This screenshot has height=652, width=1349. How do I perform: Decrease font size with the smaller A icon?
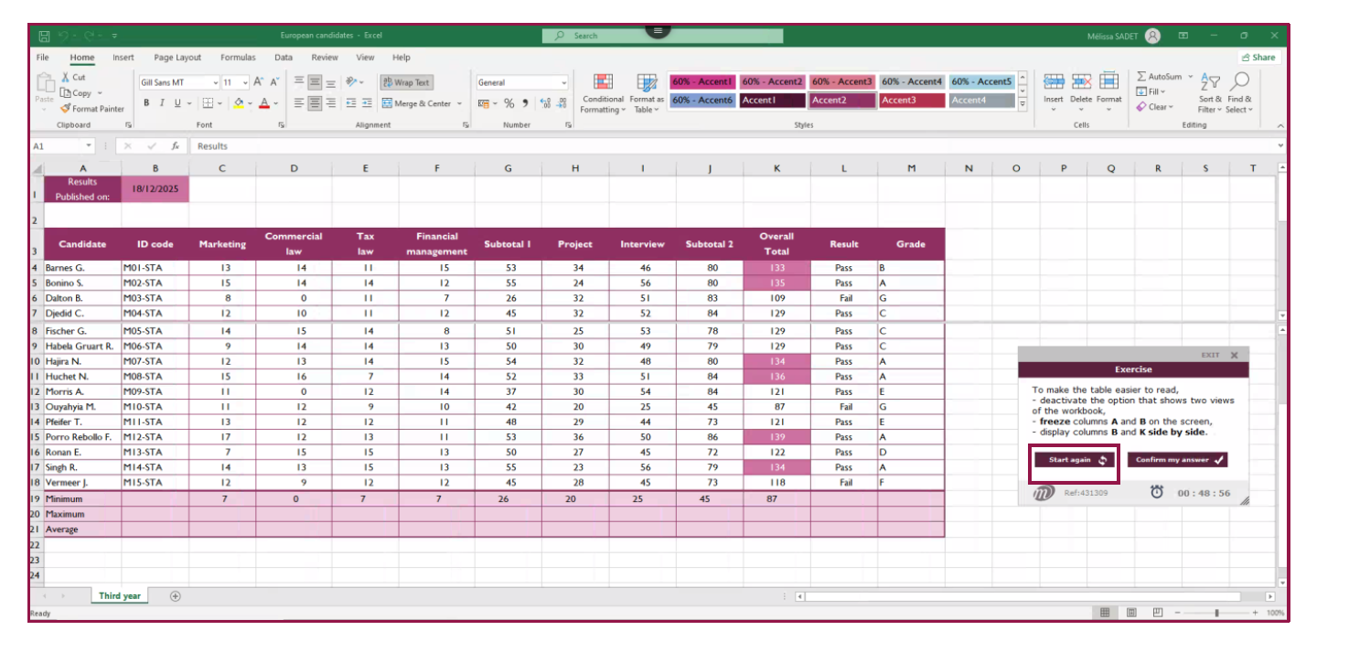point(274,82)
